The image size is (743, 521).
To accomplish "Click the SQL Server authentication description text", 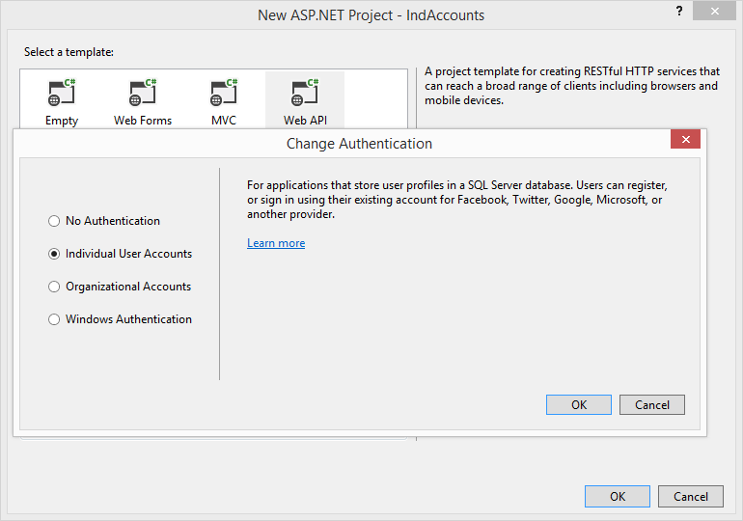I will [457, 199].
